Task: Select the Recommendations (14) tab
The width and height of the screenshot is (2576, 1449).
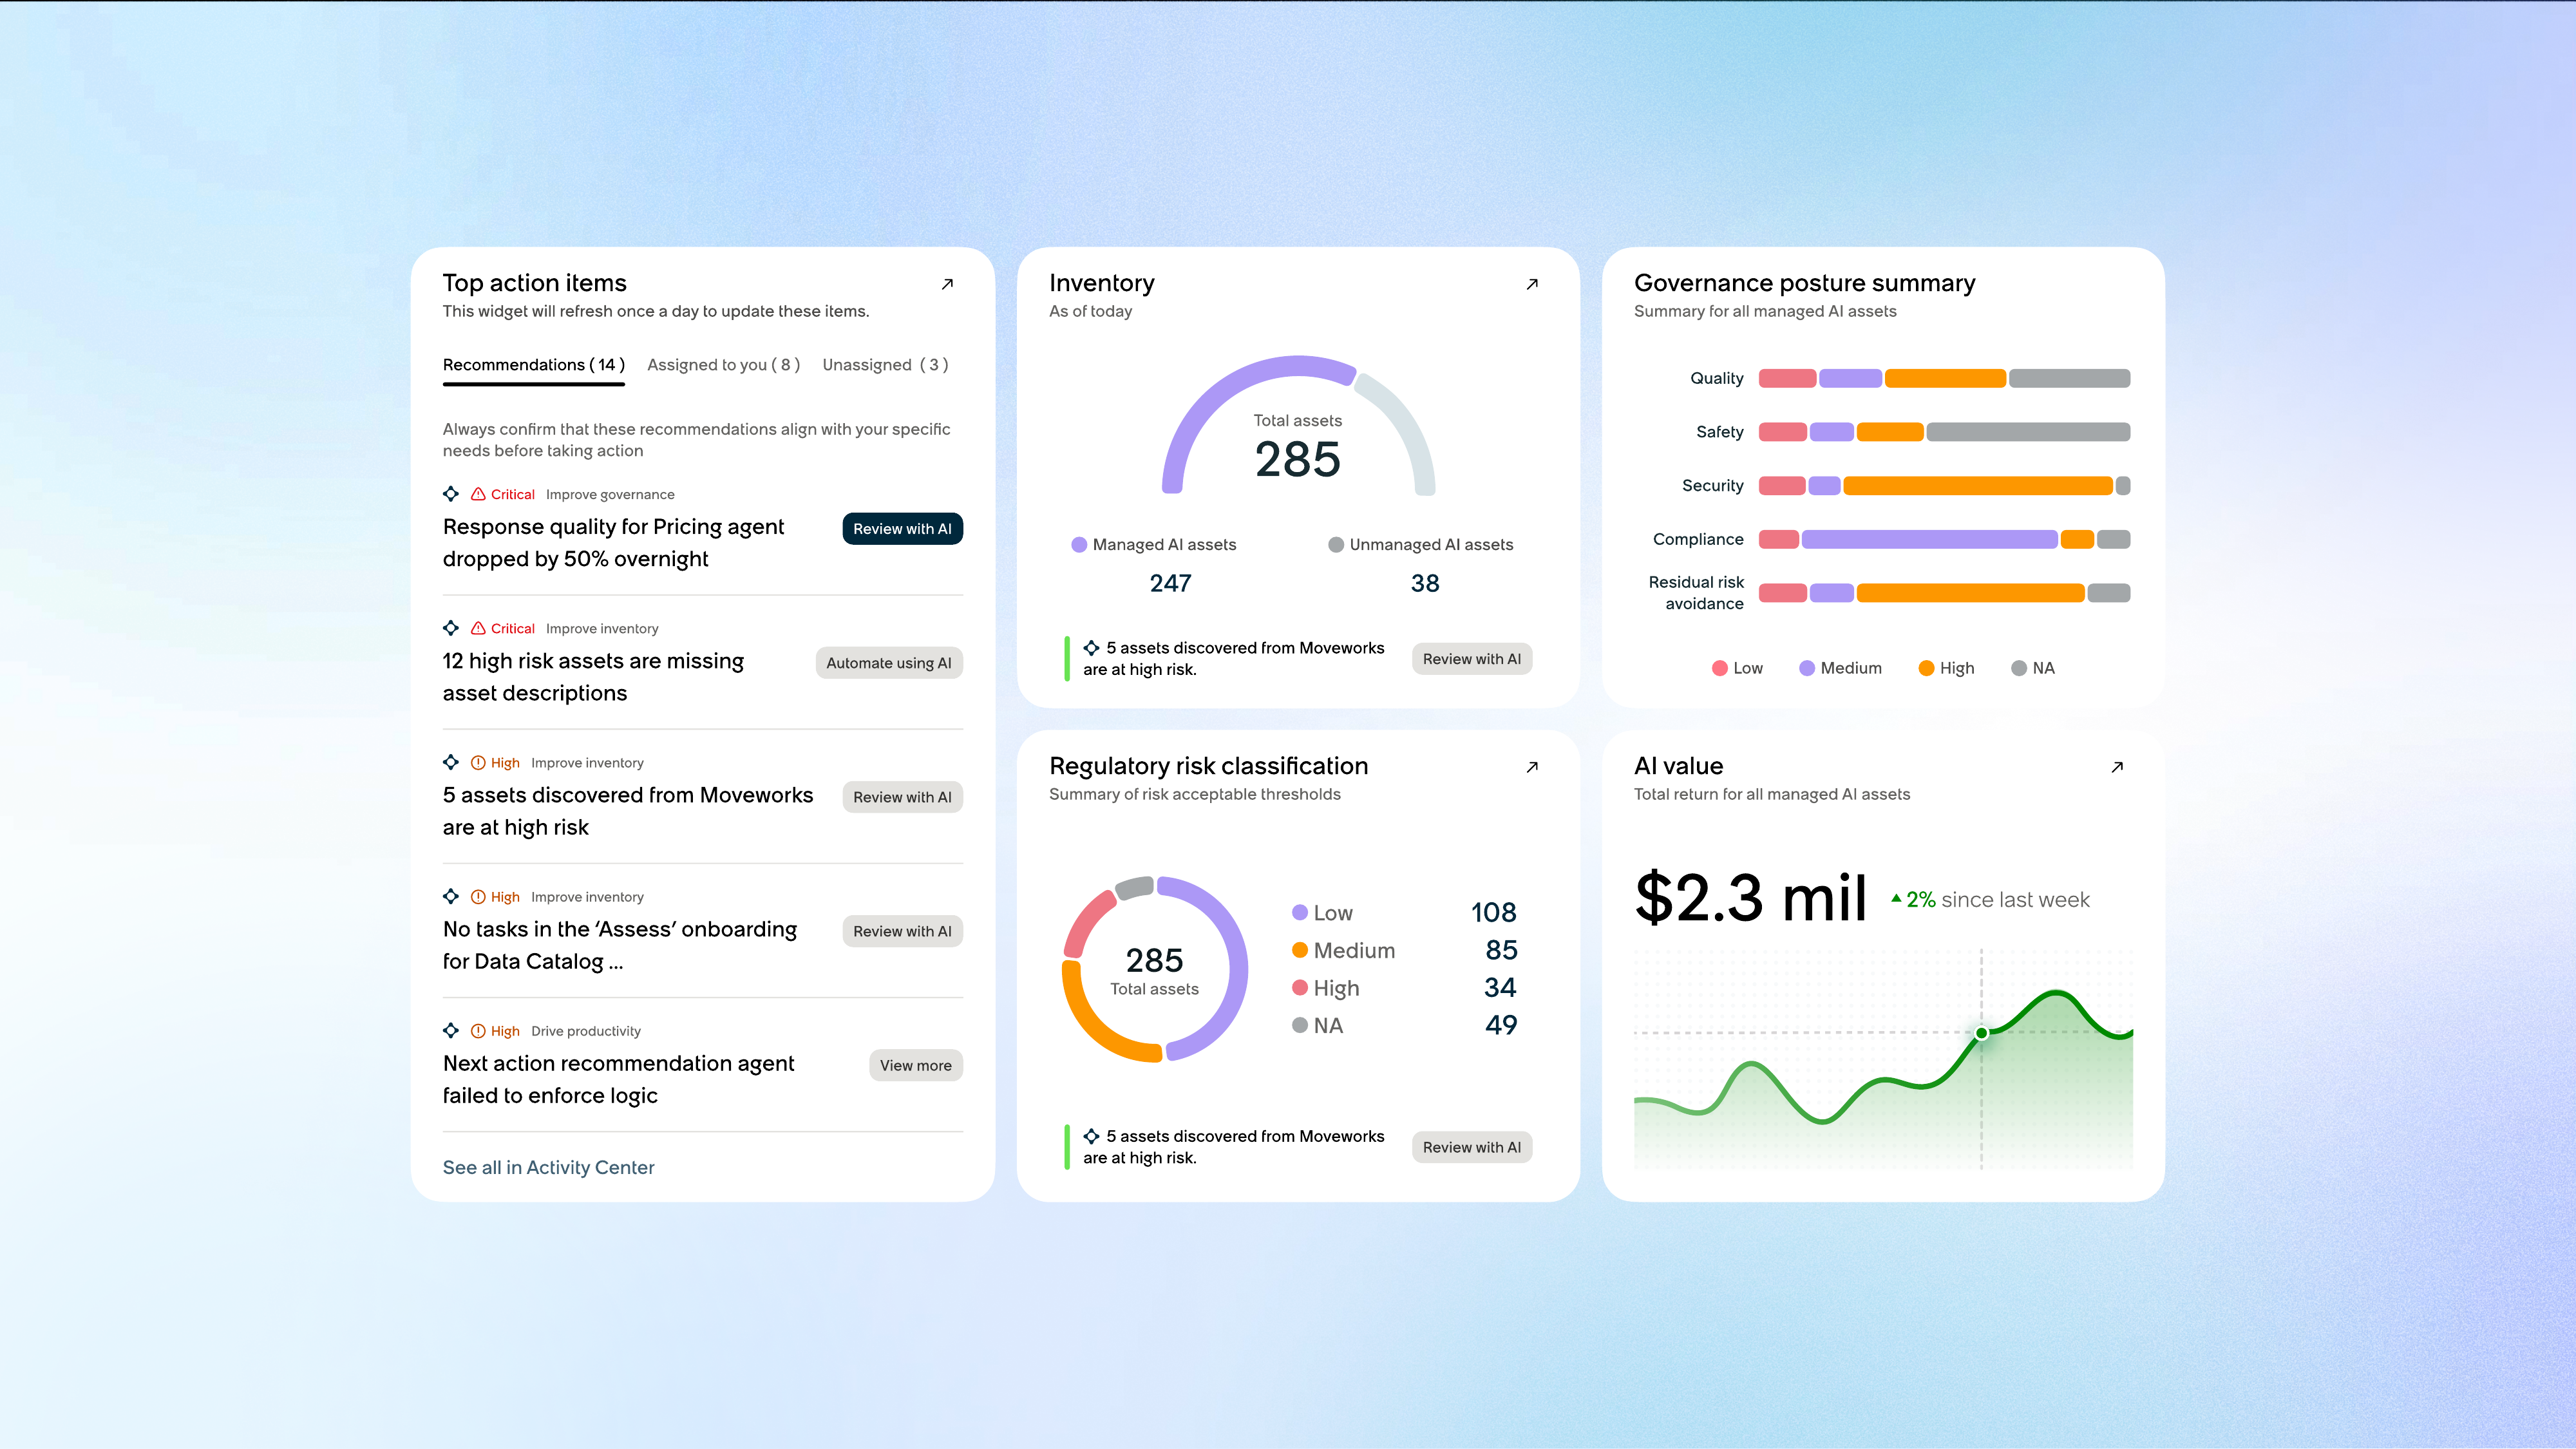Action: (x=534, y=365)
